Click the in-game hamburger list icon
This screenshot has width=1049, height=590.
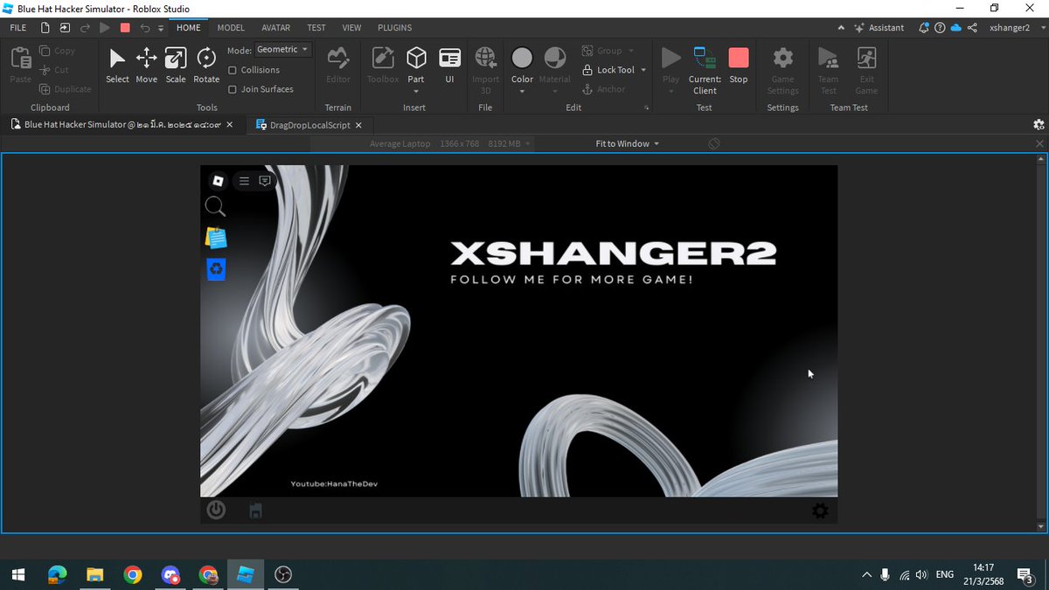coord(245,181)
